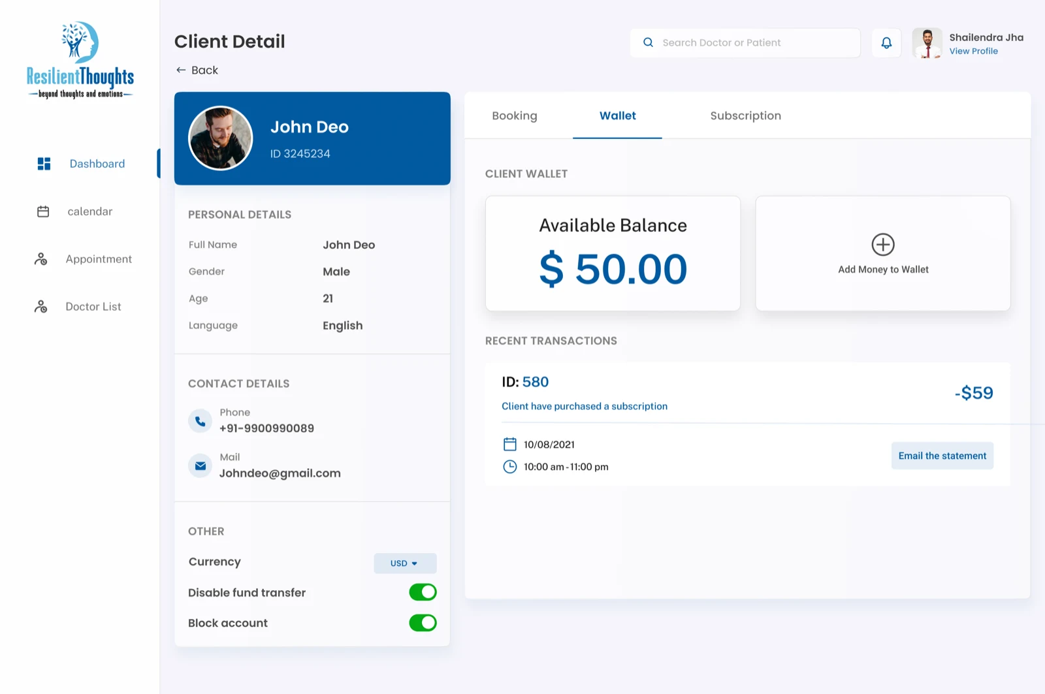Click the -$59 transaction amount
1045x694 pixels.
pyautogui.click(x=974, y=393)
